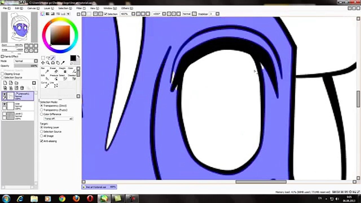Choose the Edit linework tool
Screen dimensions: 361x203
[x=45, y=78]
